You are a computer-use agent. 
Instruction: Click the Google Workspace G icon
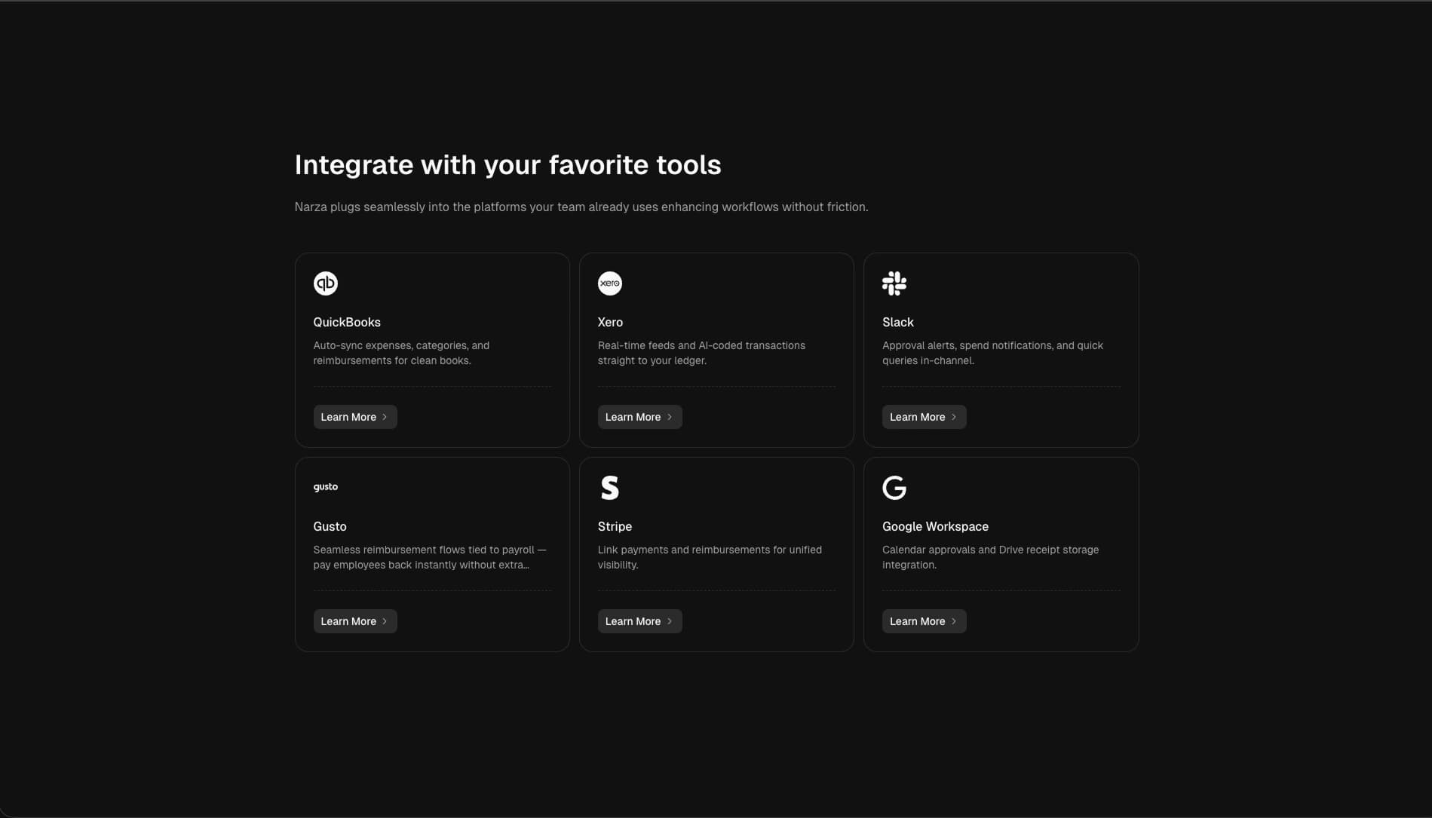pos(894,488)
